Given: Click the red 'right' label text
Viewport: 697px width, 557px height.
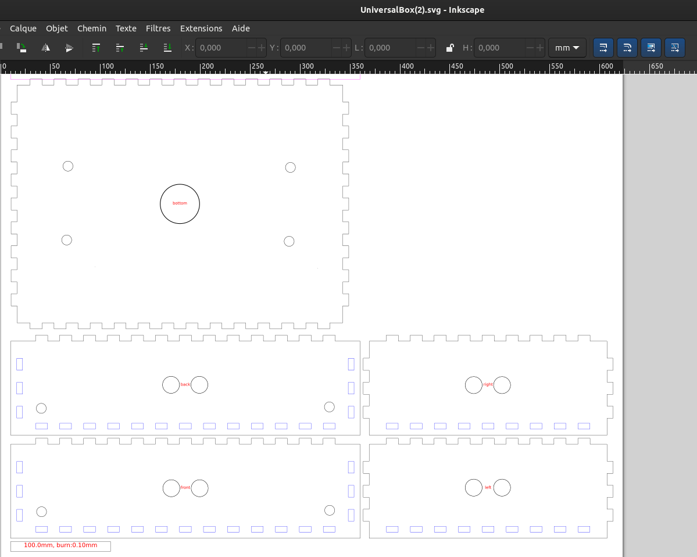Looking at the screenshot, I should 488,384.
